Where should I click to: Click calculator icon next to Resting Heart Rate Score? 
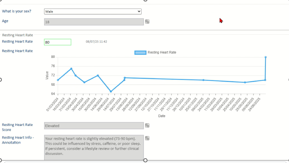click(147, 126)
